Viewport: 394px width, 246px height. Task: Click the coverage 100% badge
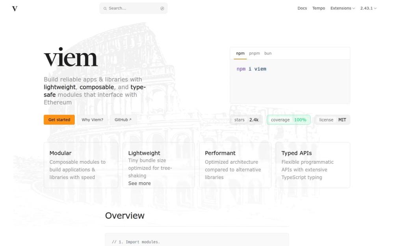(x=288, y=120)
